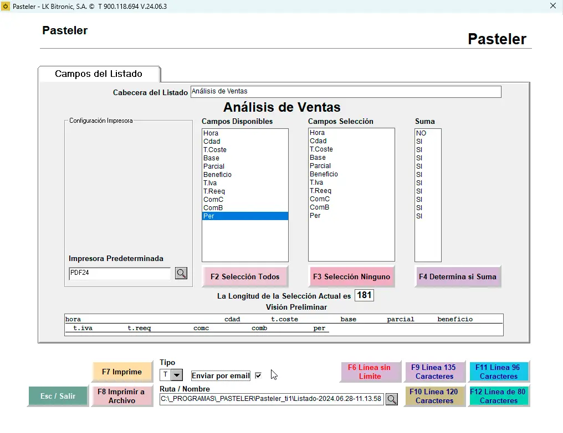563x433 pixels.
Task: Select Cdad in Campos Selección list
Action: pyautogui.click(x=351, y=141)
